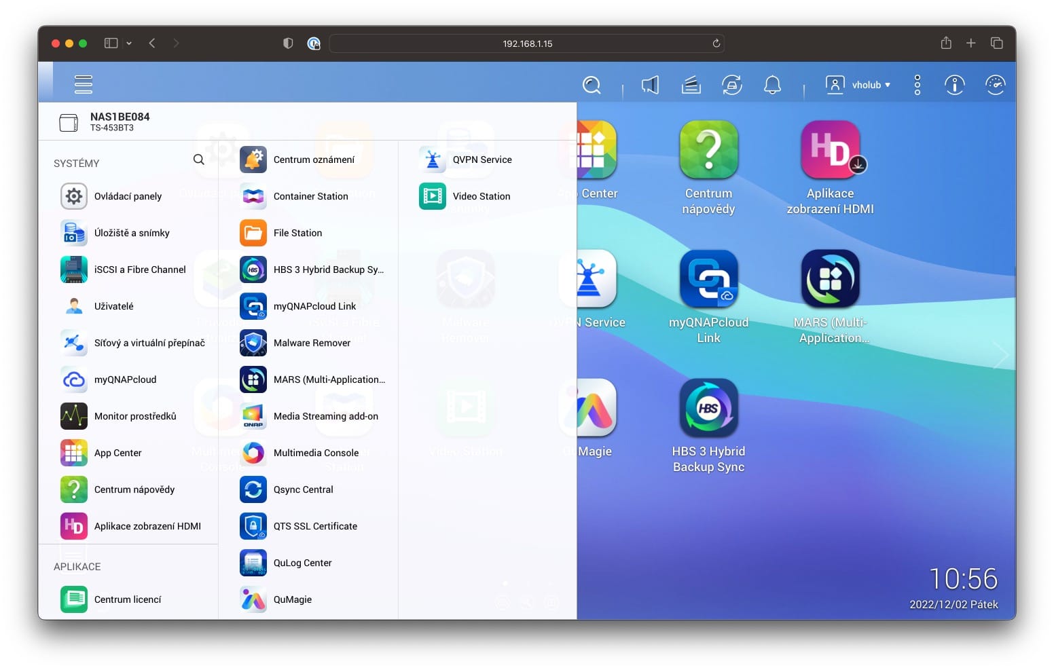Open the QTS search magnifier in top bar
The height and width of the screenshot is (670, 1054).
[x=592, y=85]
